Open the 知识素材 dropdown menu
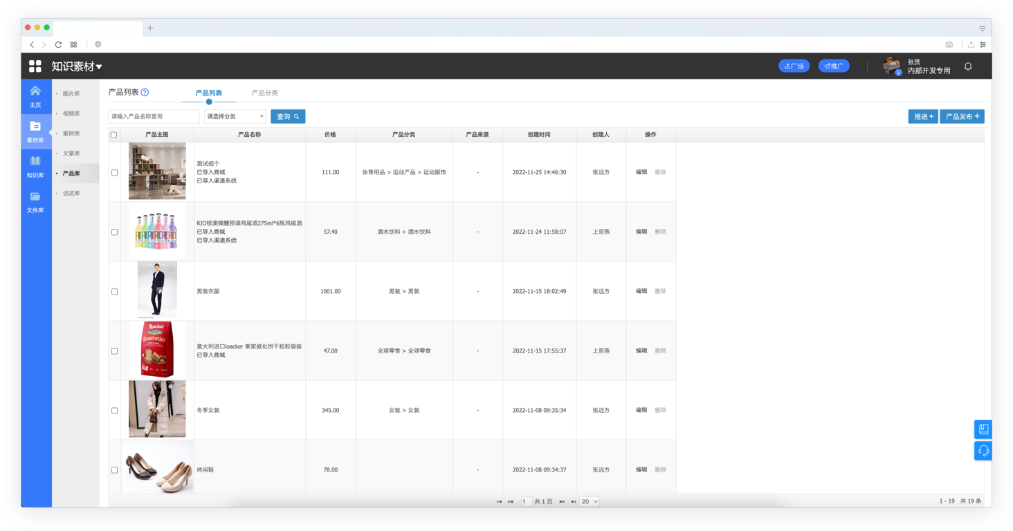 coord(77,66)
